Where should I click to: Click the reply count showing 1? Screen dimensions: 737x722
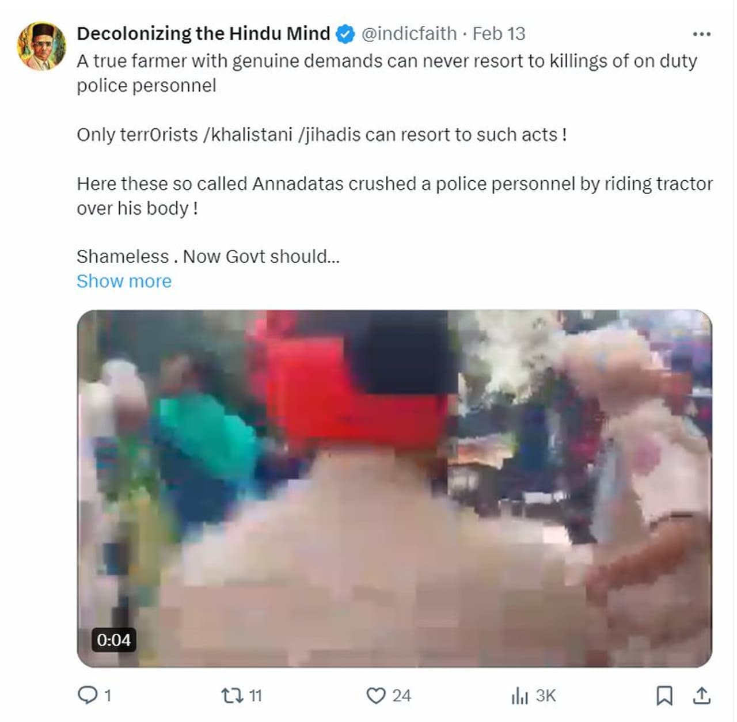click(x=108, y=696)
